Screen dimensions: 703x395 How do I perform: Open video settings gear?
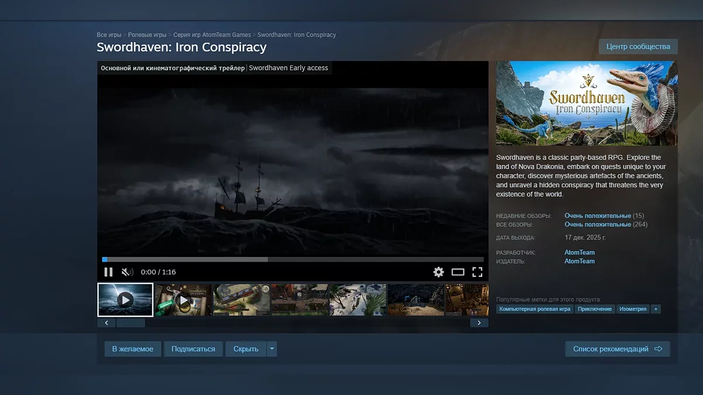tap(438, 272)
